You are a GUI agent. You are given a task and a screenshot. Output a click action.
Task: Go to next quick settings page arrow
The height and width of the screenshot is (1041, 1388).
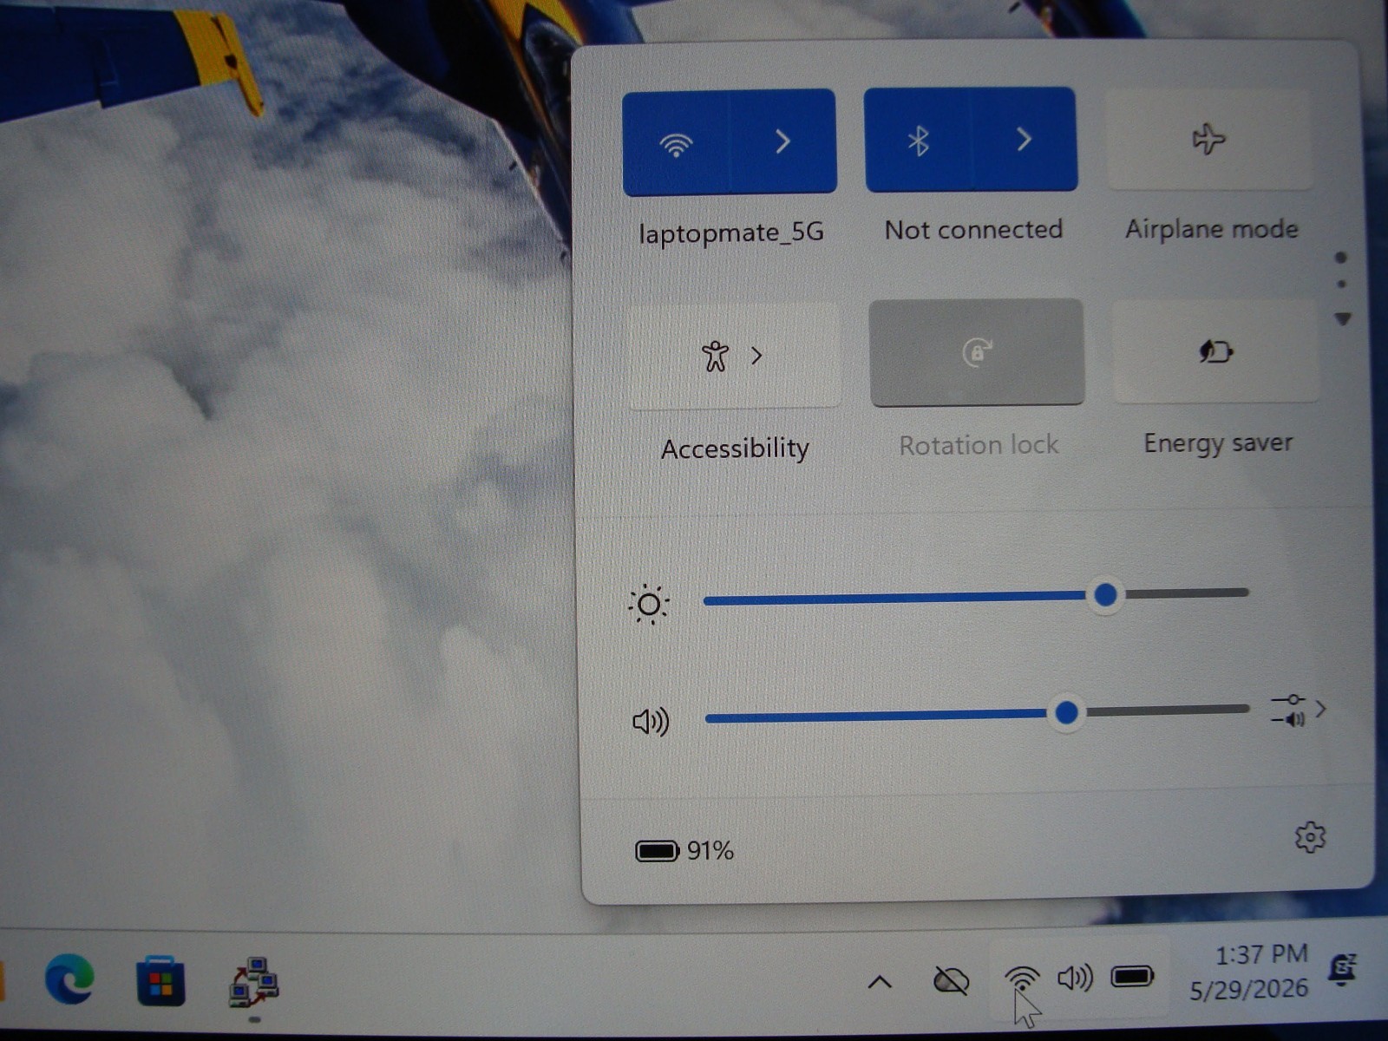[1343, 319]
